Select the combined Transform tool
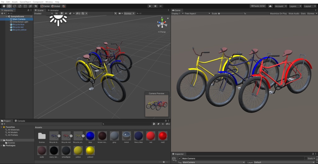The height and width of the screenshot is (164, 318). tap(30, 6)
